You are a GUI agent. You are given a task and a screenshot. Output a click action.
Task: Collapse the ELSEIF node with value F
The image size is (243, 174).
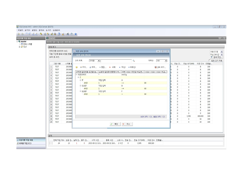coord(81,91)
